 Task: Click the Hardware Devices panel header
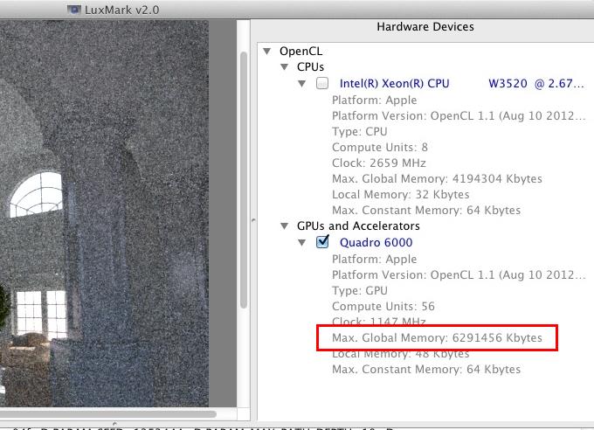coord(425,26)
